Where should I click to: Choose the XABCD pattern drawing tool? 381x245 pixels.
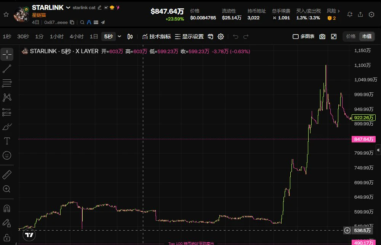click(7, 98)
